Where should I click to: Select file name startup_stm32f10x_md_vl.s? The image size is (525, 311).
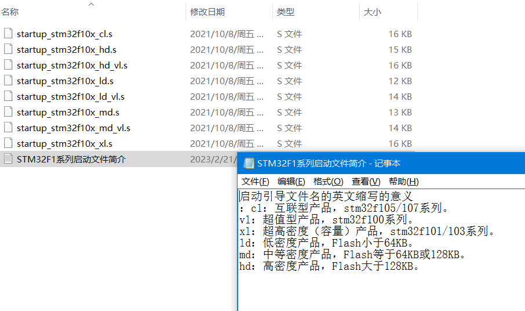[x=74, y=128]
